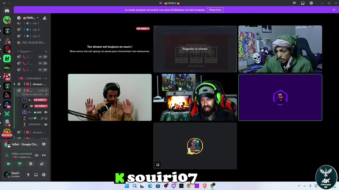Open the server icon with 40 badge
The width and height of the screenshot is (339, 190).
(x=7, y=104)
